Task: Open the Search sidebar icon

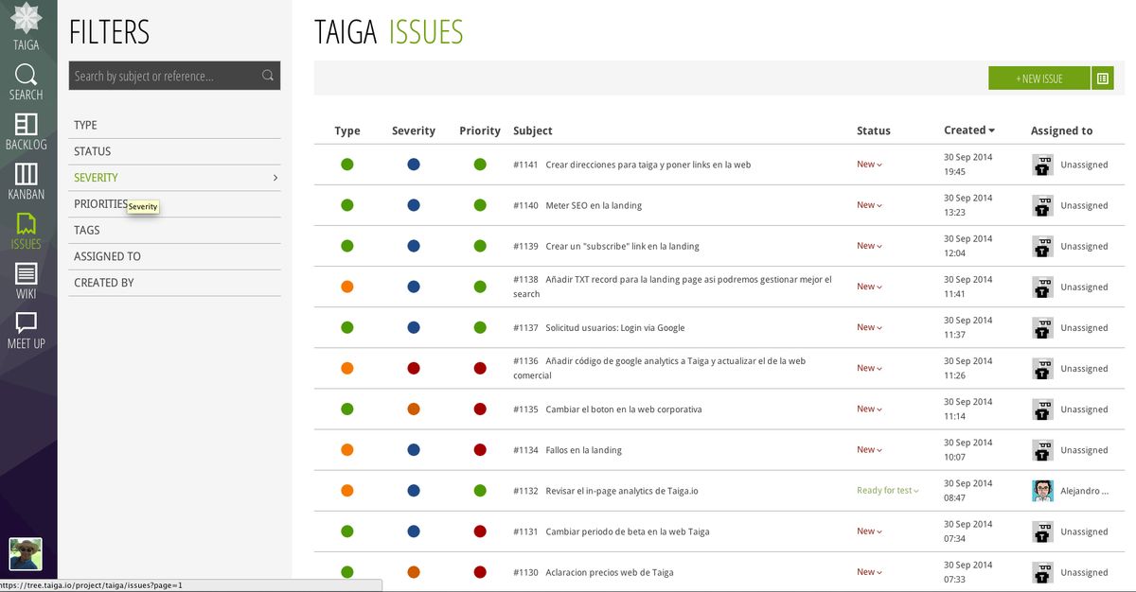Action: pyautogui.click(x=27, y=75)
